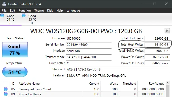This screenshot has width=172, height=97.
Task: Click the 51 °C temperature button
Action: (x=15, y=72)
